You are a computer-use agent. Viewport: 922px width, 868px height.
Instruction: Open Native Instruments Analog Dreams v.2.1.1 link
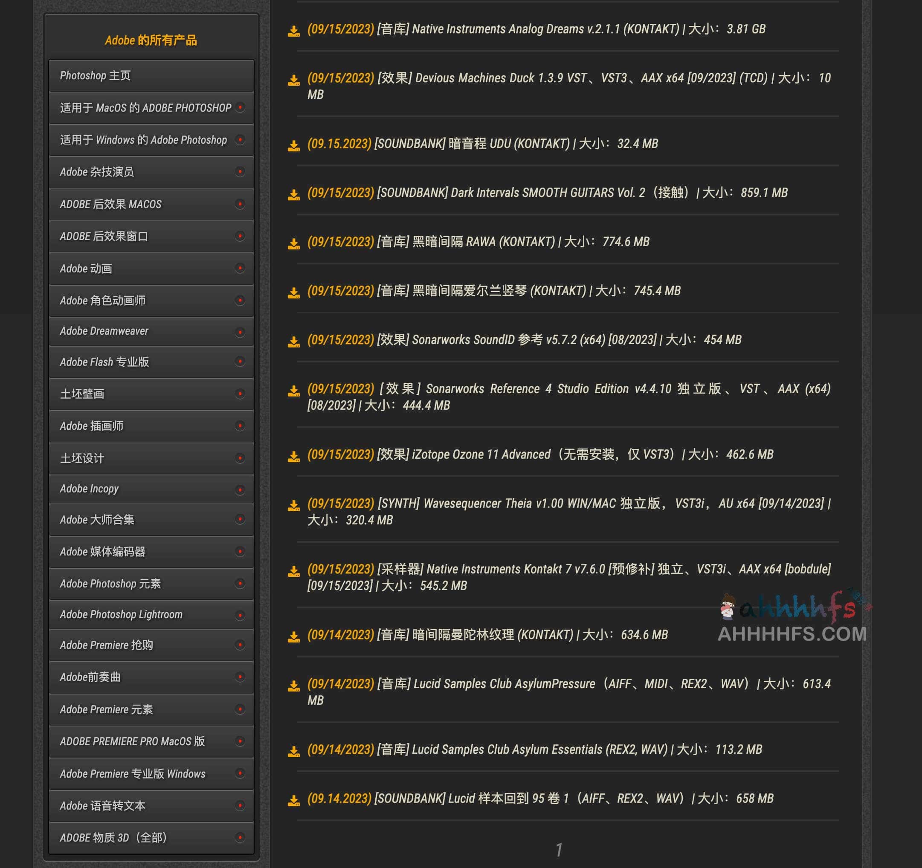click(x=536, y=29)
